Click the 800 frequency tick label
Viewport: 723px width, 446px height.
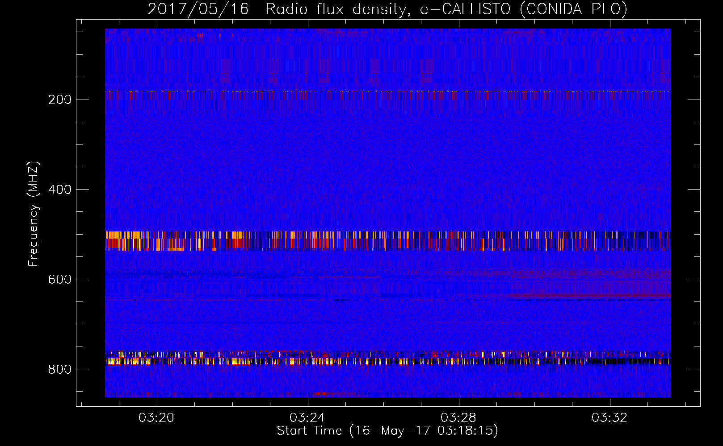click(60, 369)
